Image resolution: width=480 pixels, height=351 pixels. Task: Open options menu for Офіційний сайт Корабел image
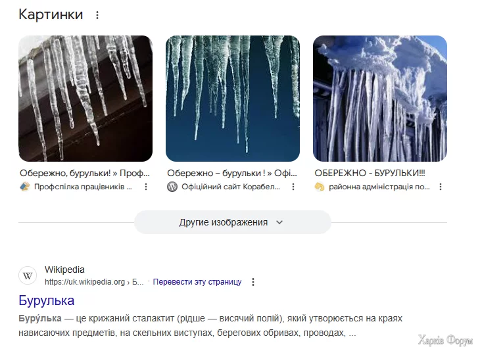click(x=293, y=187)
